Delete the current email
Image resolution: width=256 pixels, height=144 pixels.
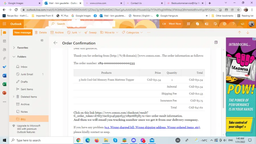tap(41, 32)
